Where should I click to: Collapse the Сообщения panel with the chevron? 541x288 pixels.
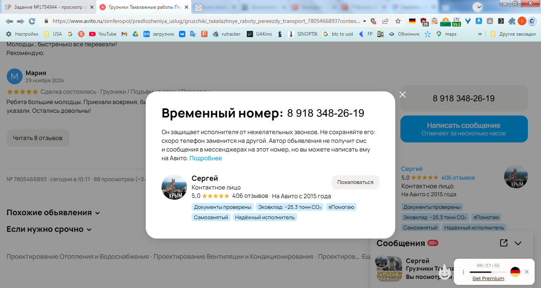pyautogui.click(x=518, y=243)
